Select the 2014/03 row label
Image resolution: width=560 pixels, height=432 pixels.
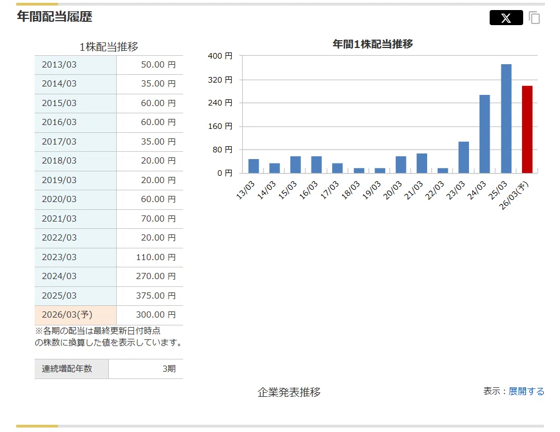(x=75, y=84)
